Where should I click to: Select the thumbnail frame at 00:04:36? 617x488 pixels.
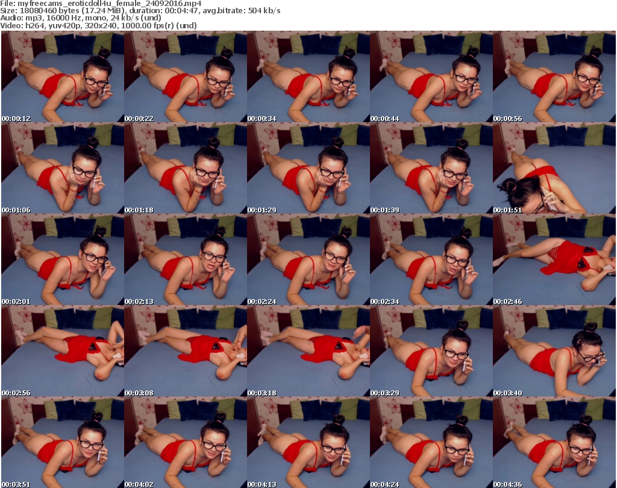point(554,442)
